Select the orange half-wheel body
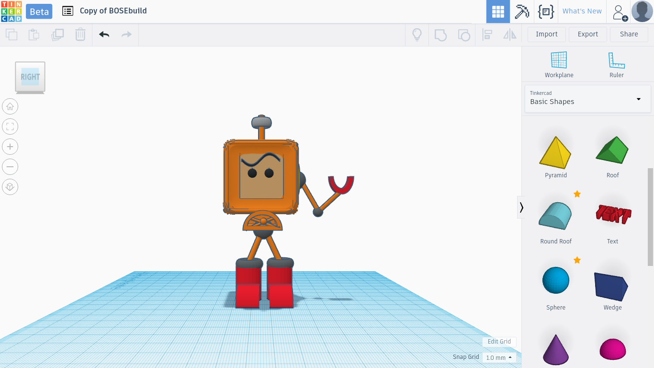 coord(262,221)
